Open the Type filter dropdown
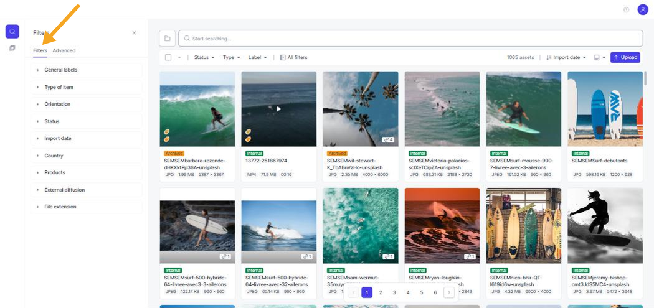654x308 pixels. [x=232, y=57]
